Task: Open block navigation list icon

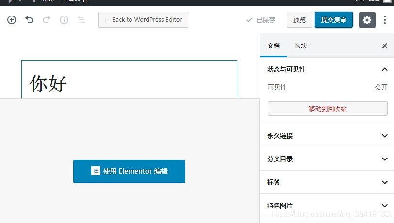Action: pos(81,20)
